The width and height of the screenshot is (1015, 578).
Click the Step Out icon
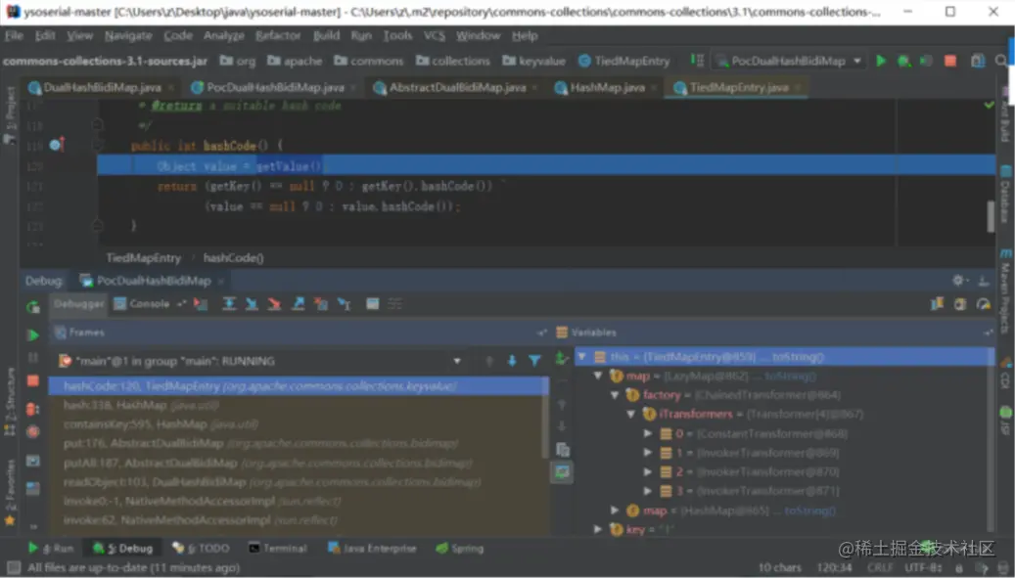click(298, 304)
